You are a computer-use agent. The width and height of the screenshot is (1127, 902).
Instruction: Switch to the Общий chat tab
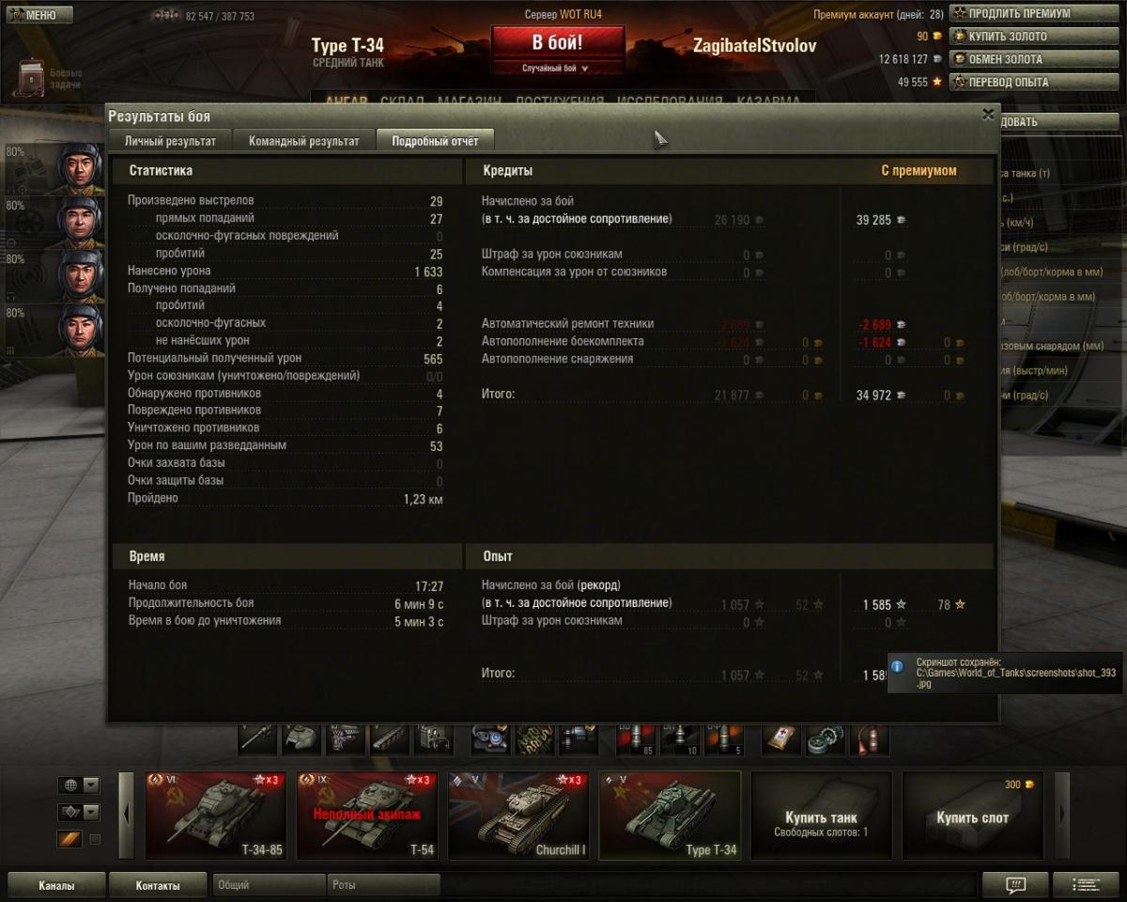tap(269, 884)
